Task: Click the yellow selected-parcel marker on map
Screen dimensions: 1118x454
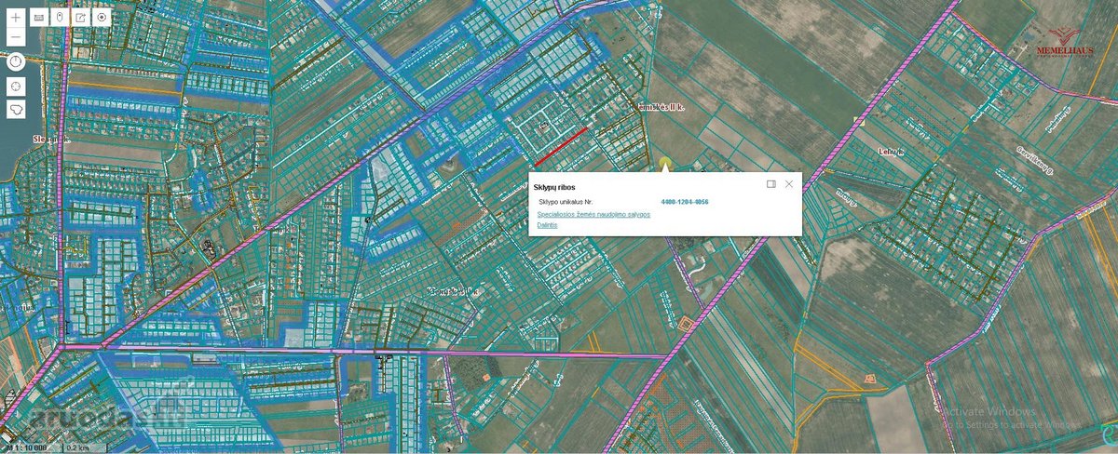Action: tap(665, 164)
